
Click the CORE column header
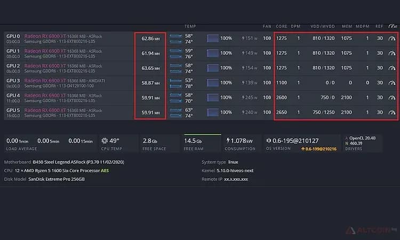click(x=282, y=26)
